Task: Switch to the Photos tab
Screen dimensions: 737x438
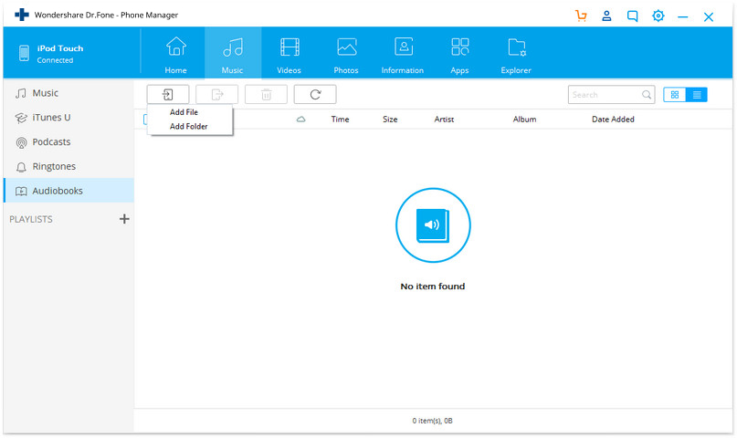Action: [346, 54]
